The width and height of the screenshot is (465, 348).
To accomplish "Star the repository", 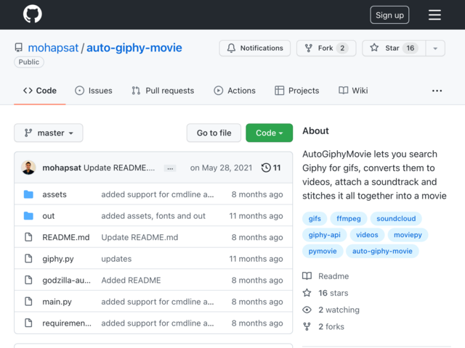I will tap(394, 48).
